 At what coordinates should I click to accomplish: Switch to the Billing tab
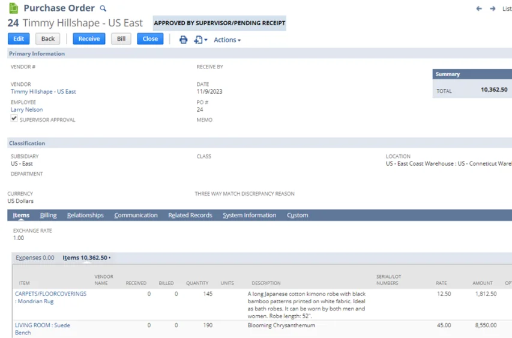point(48,215)
